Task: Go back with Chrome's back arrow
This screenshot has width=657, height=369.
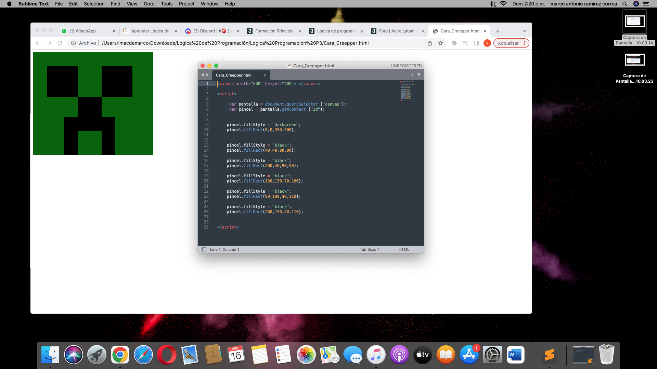Action: click(x=38, y=43)
